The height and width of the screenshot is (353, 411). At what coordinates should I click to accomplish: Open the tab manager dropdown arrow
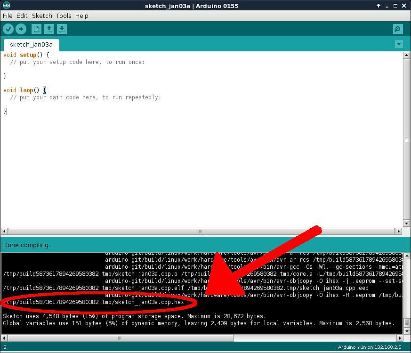[x=399, y=44]
